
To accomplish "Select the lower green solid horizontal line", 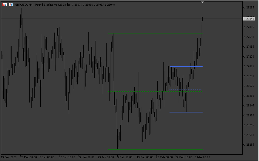I will point(156,149).
